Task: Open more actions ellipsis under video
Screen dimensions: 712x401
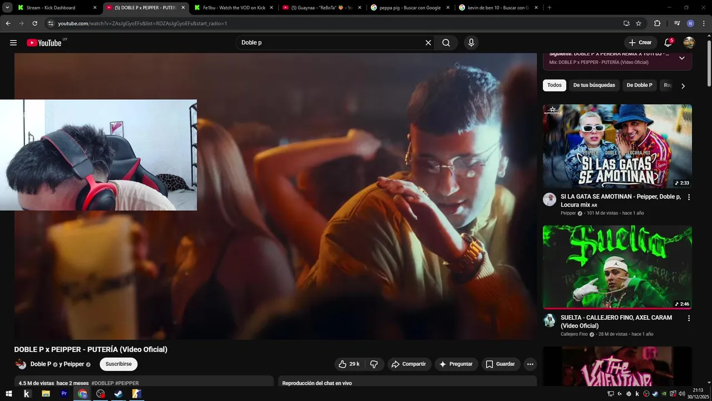Action: (530, 364)
